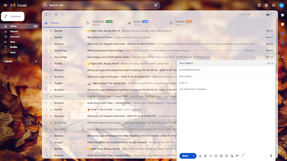The image size is (287, 161).
Task: Star the Google security email
Action: [x=51, y=143]
